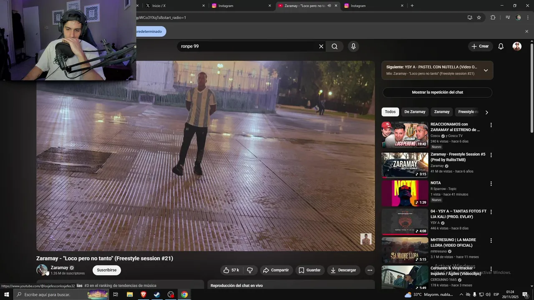The width and height of the screenshot is (534, 300).
Task: Save the video with Guardar
Action: tap(310, 270)
